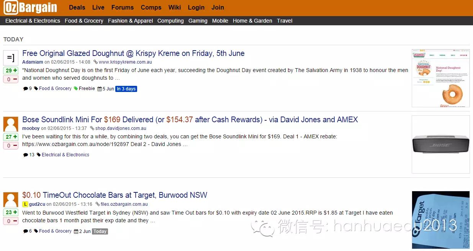
Task: Open the Target receipt thumbnail
Action: (x=440, y=220)
